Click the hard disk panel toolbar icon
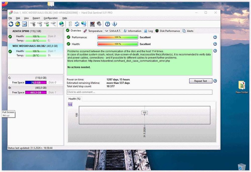The height and width of the screenshot is (172, 251). [x=24, y=24]
